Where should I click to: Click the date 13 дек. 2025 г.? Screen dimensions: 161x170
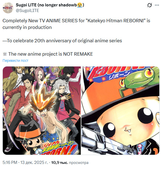click(34, 162)
